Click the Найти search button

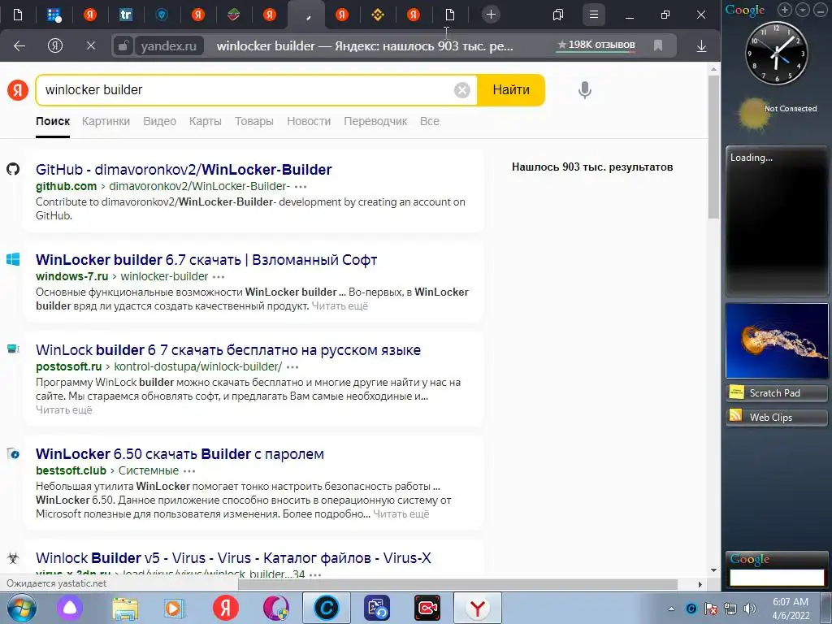(x=511, y=89)
